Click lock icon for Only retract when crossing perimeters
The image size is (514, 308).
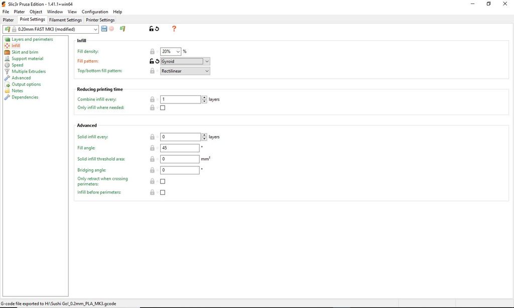click(152, 181)
